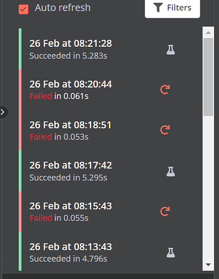Click flask icon for 08:17:42 run
This screenshot has width=219, height=279.
pos(171,171)
